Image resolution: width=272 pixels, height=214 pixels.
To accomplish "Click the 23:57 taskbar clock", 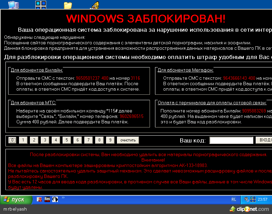I will [x=262, y=199].
